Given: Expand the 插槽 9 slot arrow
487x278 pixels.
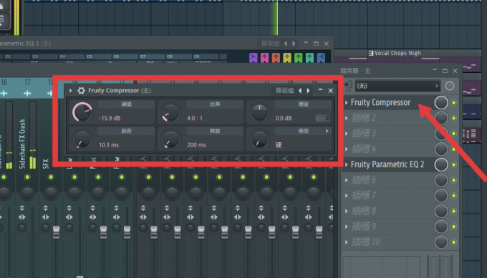Looking at the screenshot, I should pyautogui.click(x=347, y=227).
